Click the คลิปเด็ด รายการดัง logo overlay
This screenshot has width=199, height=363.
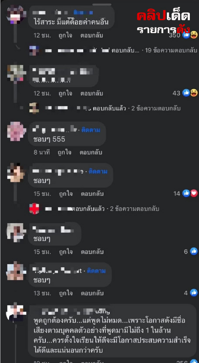163,23
